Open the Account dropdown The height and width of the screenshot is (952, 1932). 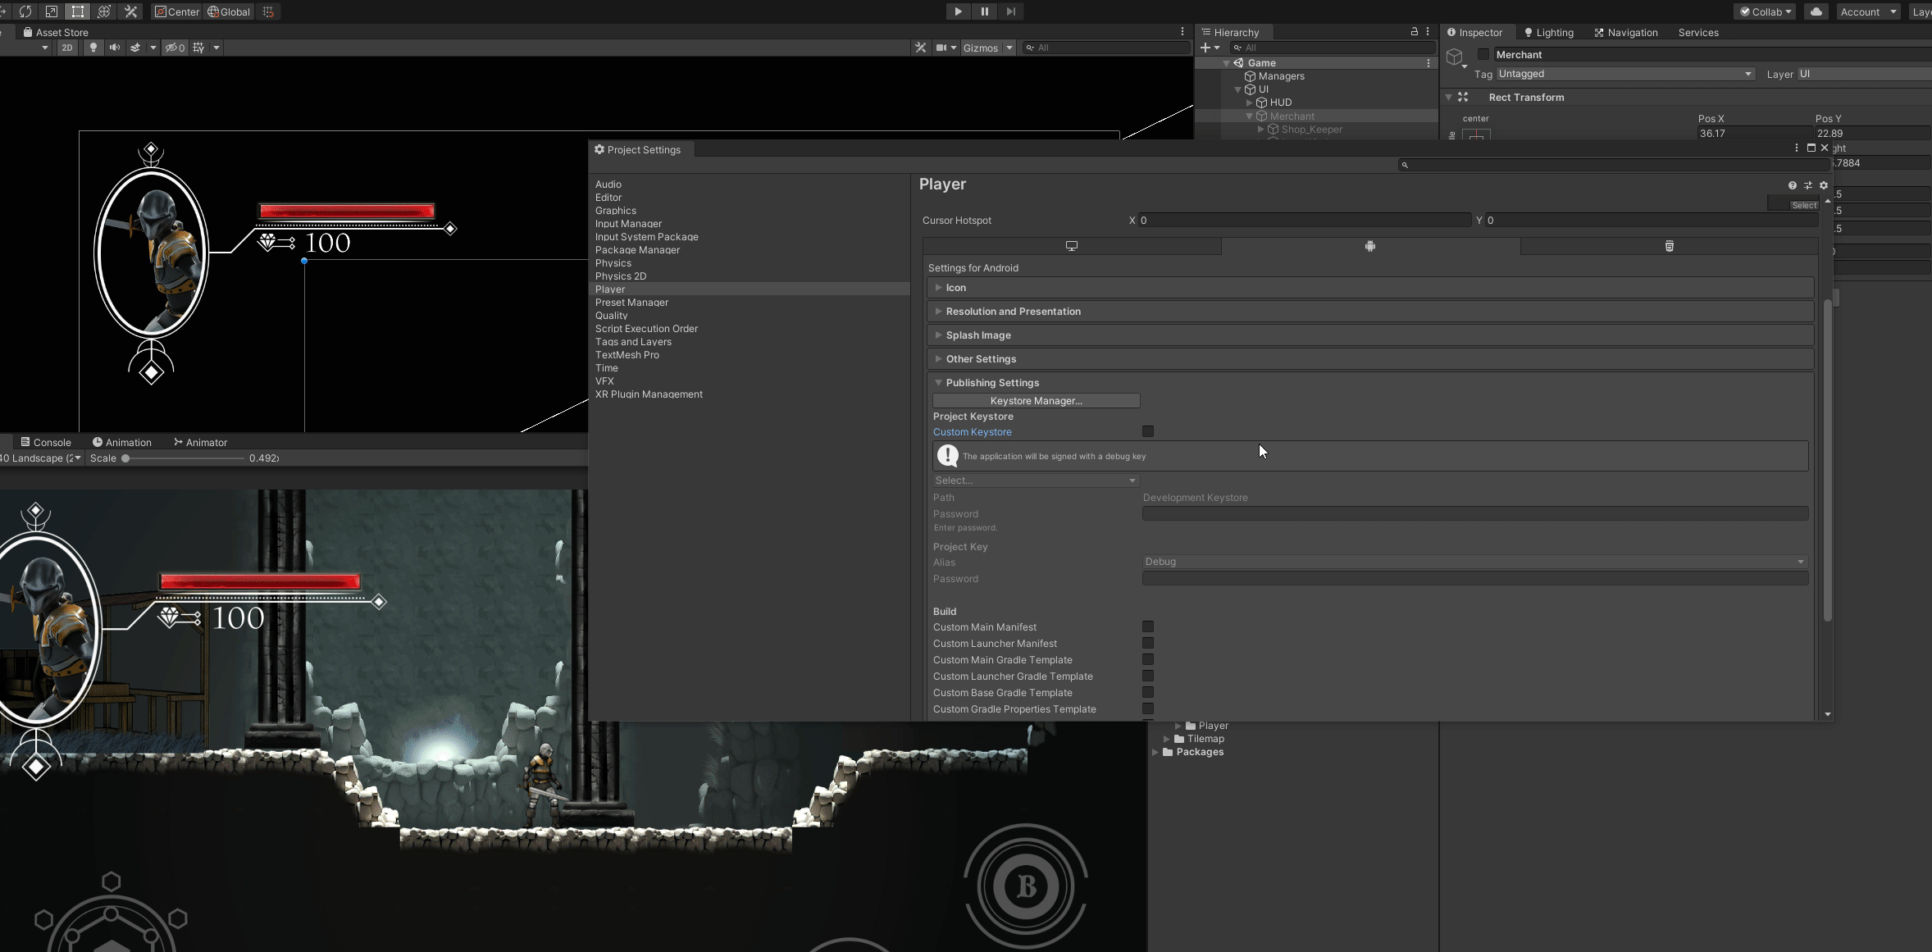(x=1868, y=11)
